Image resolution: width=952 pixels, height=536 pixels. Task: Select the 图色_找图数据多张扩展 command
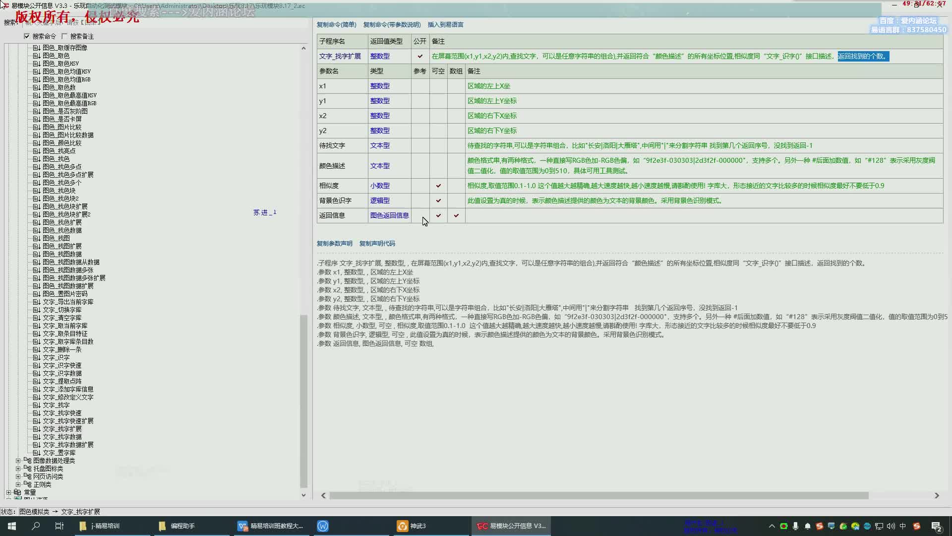coord(74,278)
